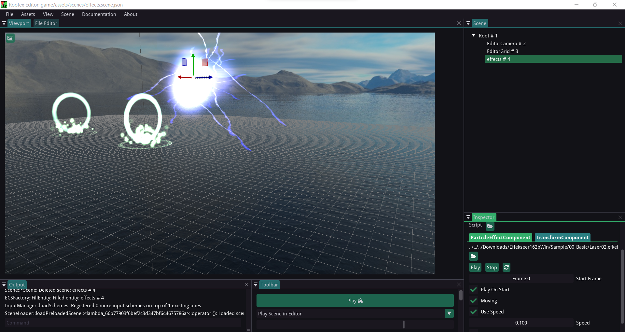Image resolution: width=625 pixels, height=332 pixels.
Task: Open the Play Scene in Editor dropdown
Action: (449, 313)
